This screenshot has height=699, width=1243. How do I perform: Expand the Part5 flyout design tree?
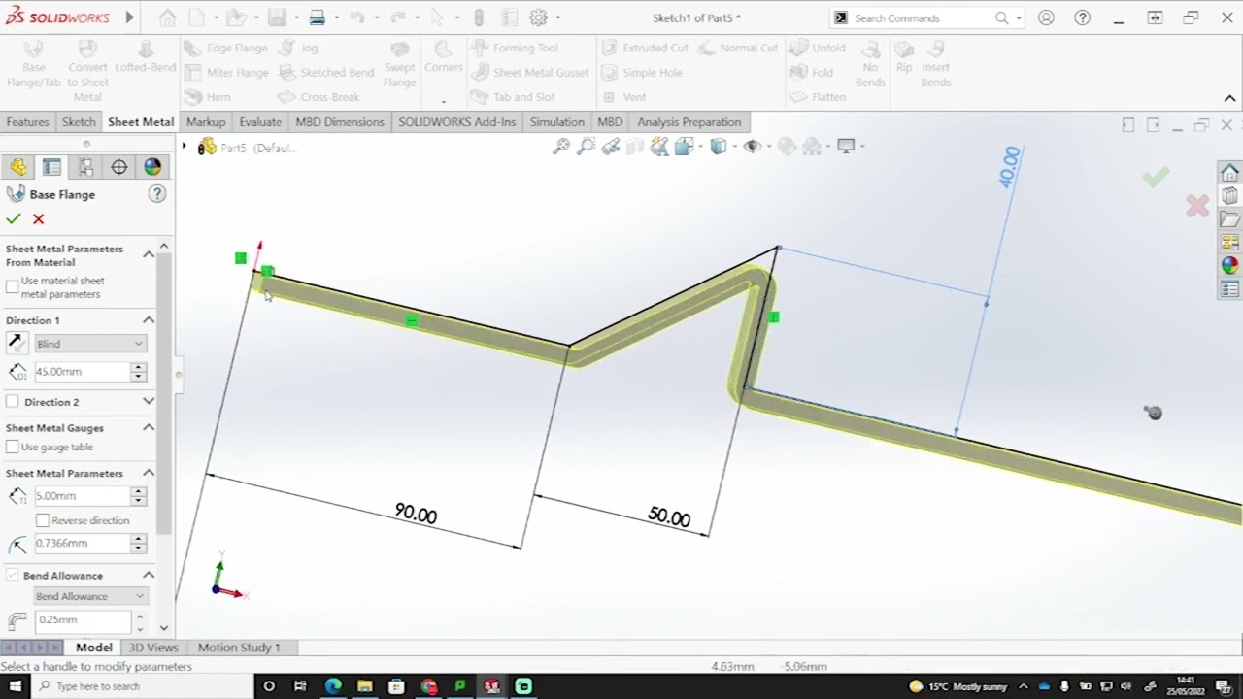(184, 147)
